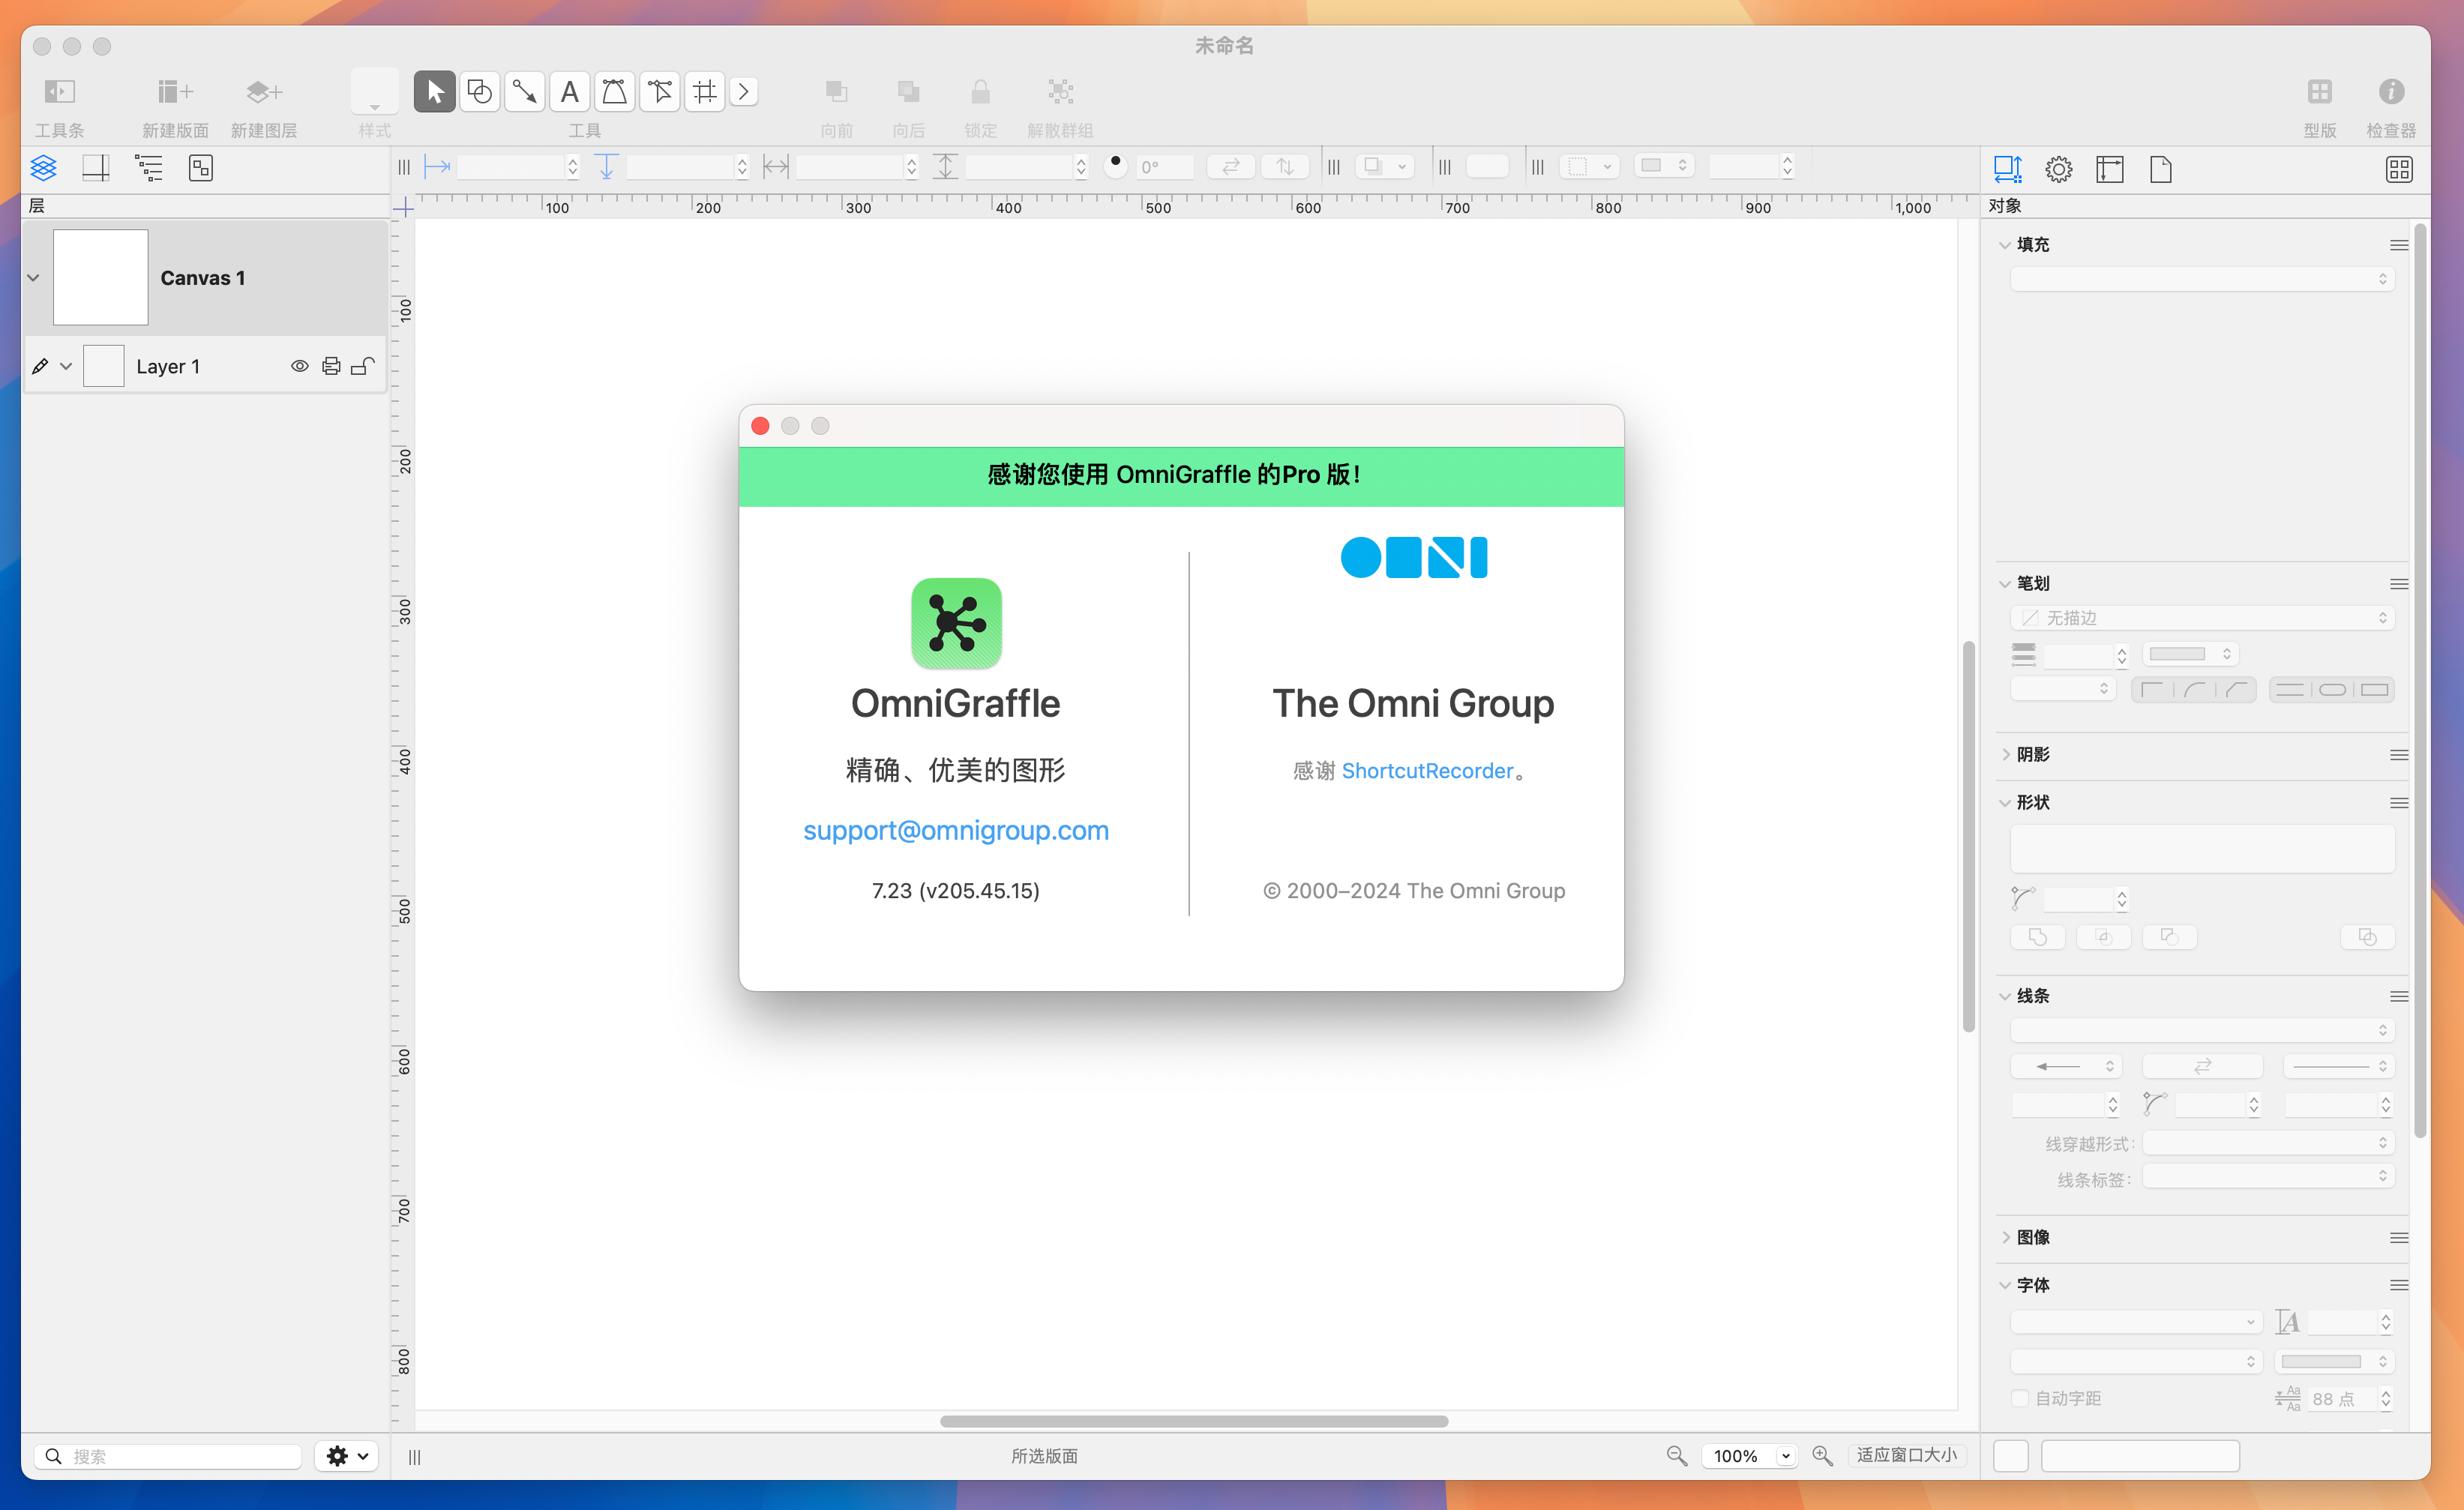2464x1510 pixels.
Task: Click the 锁定 lock icon
Action: 981,92
